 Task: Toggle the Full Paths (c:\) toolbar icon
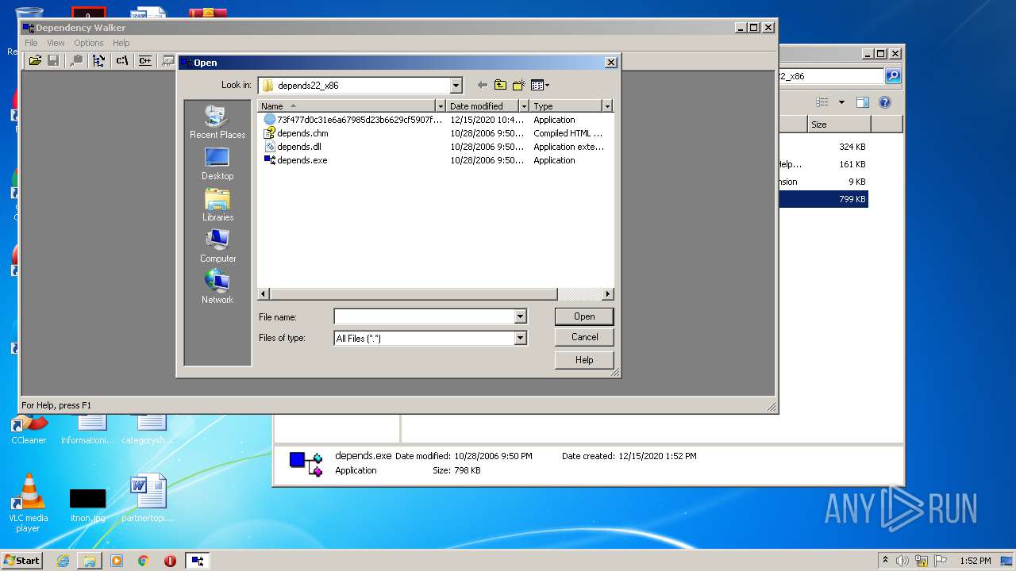tap(122, 60)
